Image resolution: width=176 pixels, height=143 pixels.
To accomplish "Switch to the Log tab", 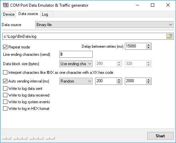I will (x=47, y=14).
